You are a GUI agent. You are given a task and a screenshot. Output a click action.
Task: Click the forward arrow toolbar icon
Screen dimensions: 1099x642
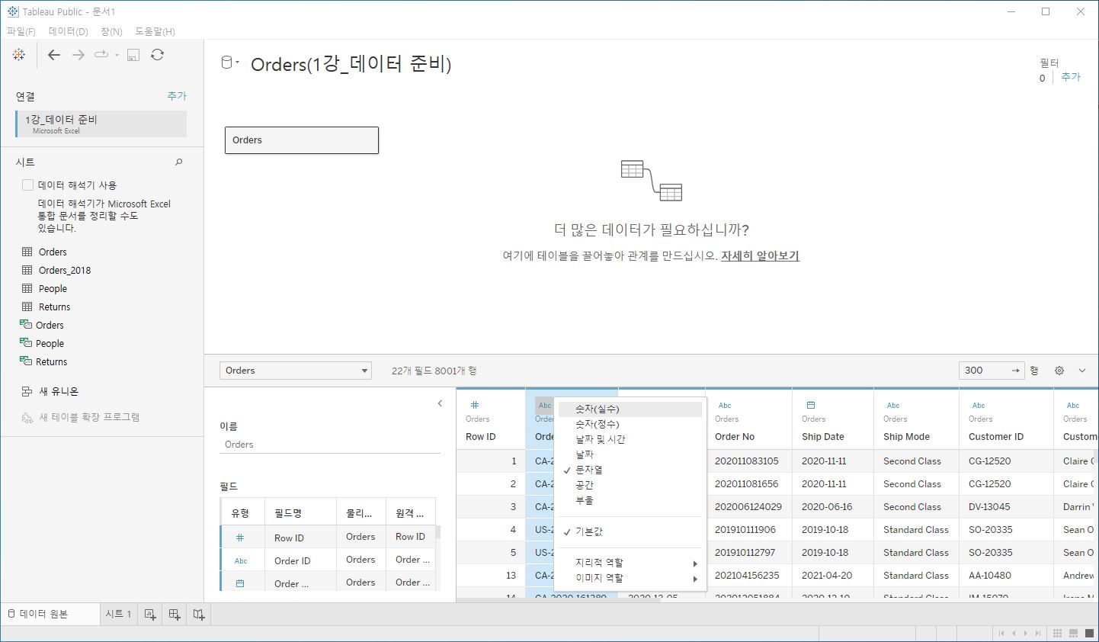tap(78, 55)
